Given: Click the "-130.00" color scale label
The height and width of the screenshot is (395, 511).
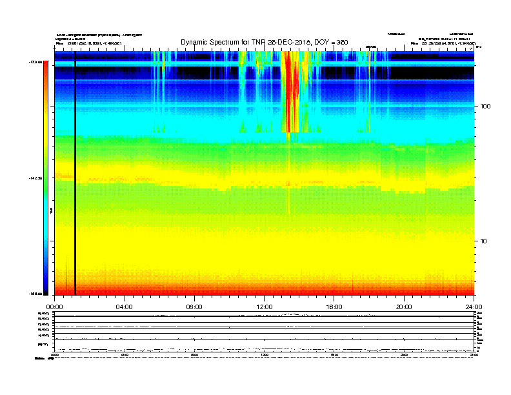Looking at the screenshot, I should (35, 62).
